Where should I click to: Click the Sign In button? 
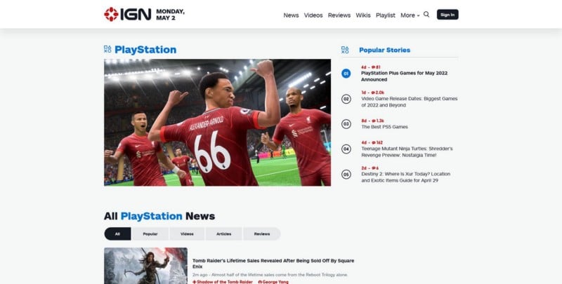click(447, 15)
